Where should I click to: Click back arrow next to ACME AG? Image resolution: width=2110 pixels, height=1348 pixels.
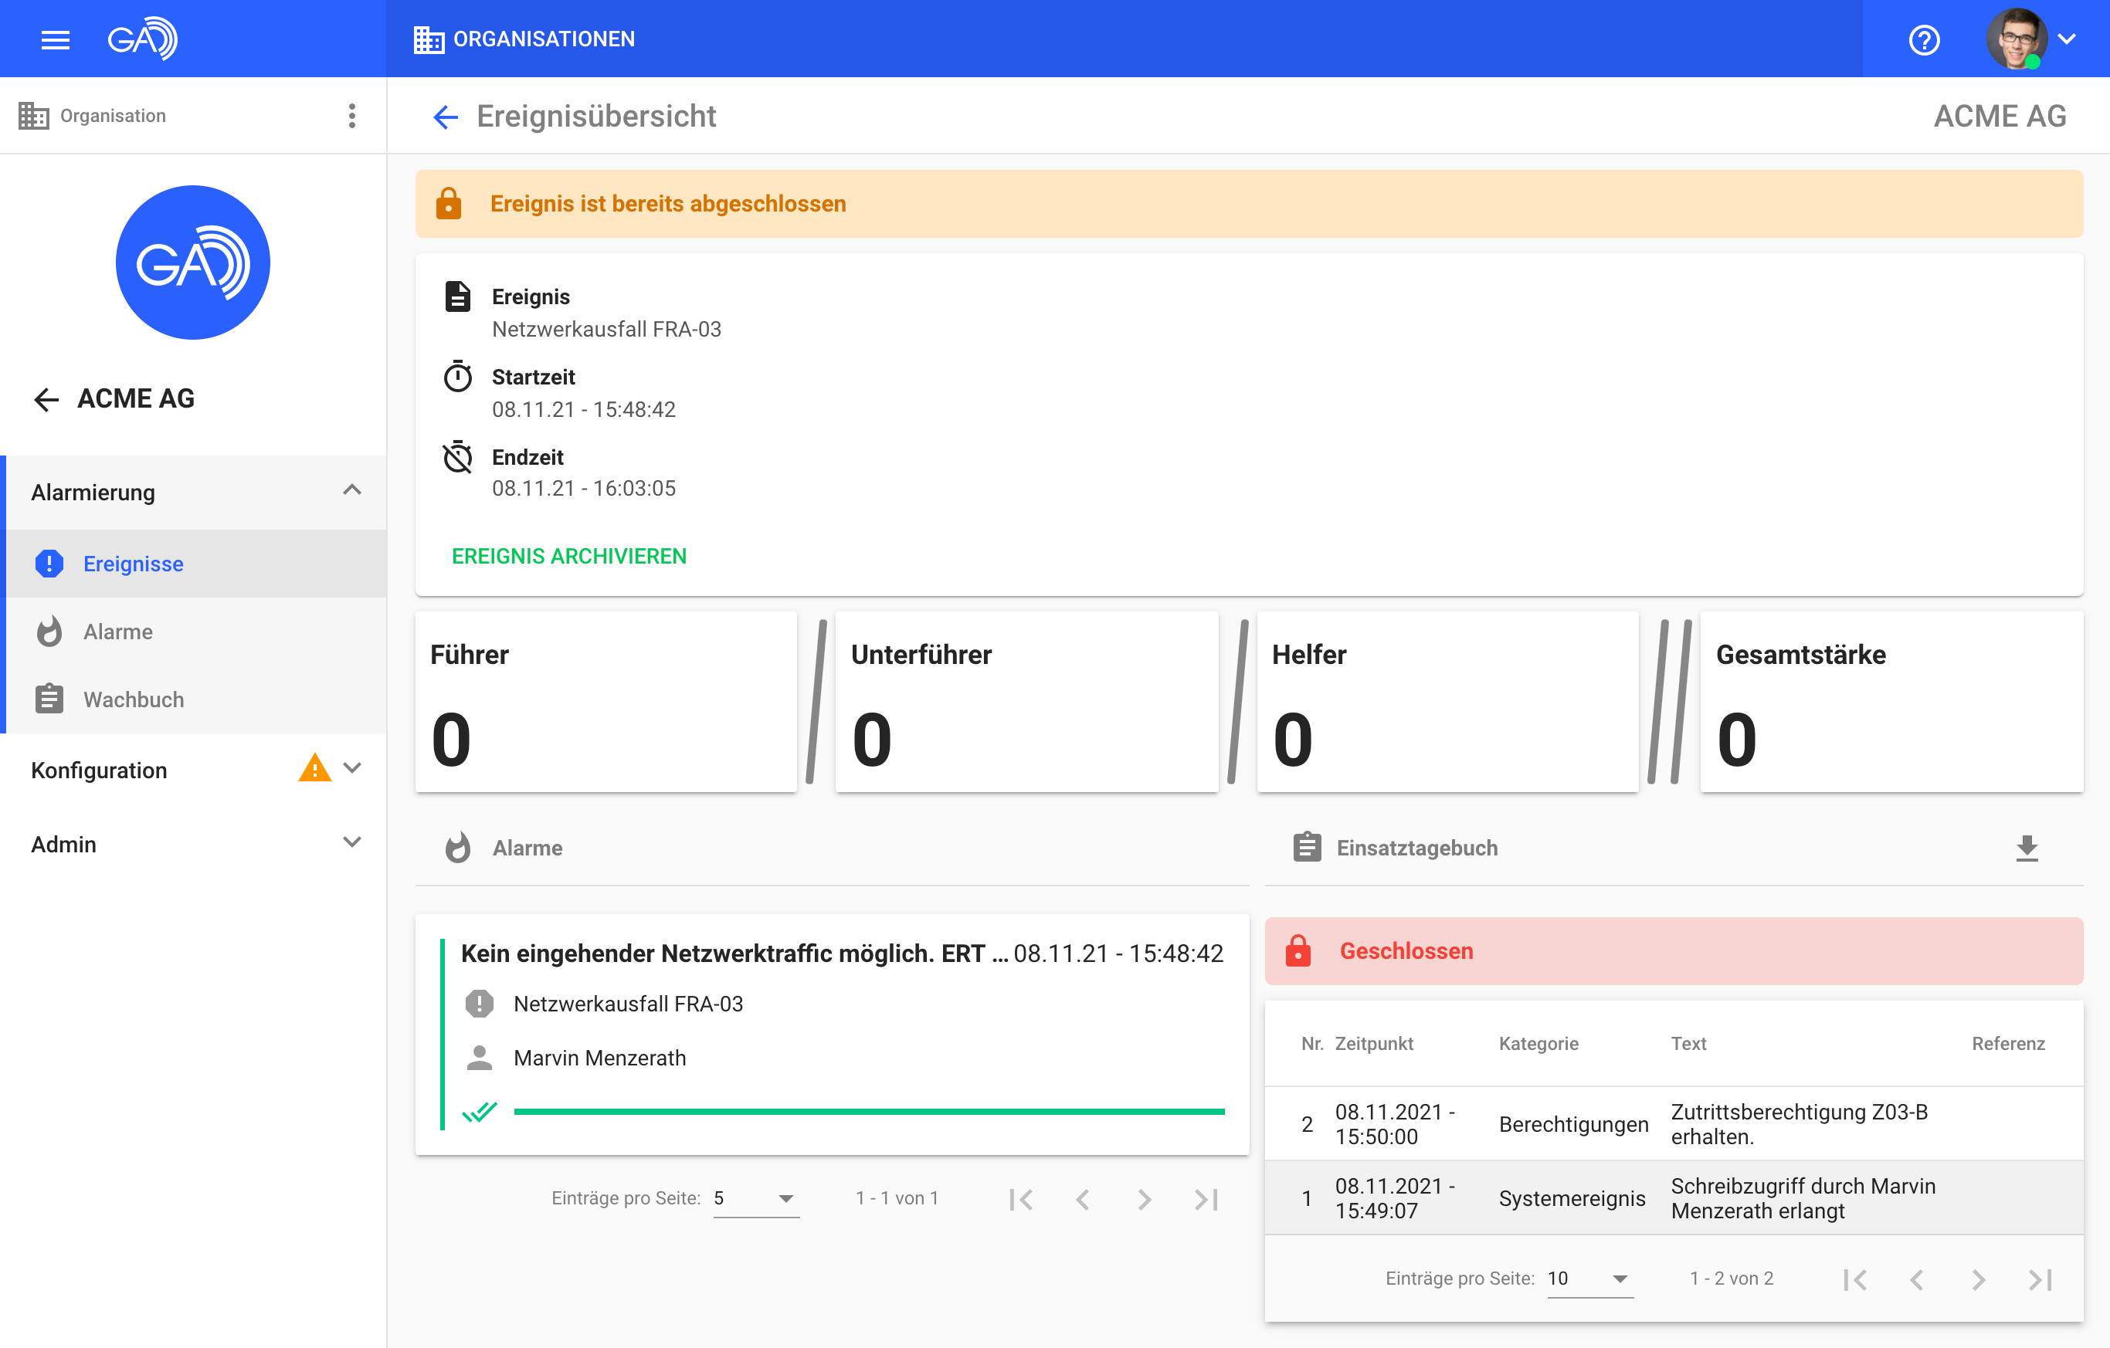pos(46,399)
